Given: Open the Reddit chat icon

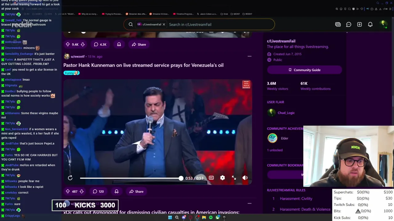Looking at the screenshot, I should 349,25.
